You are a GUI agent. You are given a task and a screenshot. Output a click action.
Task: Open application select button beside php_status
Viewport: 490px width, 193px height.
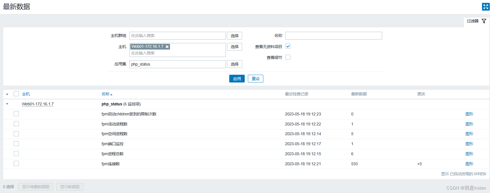[x=234, y=64]
